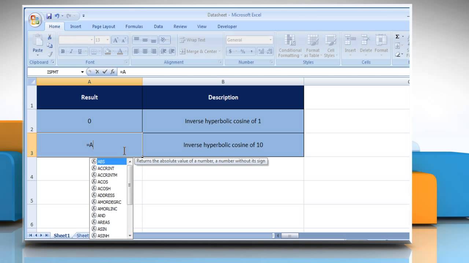Click Accounting Number Format dollar icon
The height and width of the screenshot is (263, 469).
tap(230, 52)
